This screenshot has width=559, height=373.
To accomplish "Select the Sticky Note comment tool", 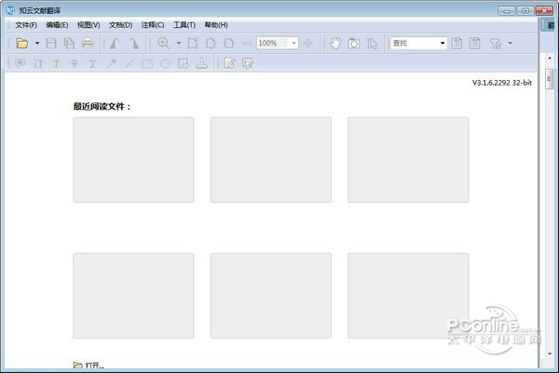I will [20, 63].
